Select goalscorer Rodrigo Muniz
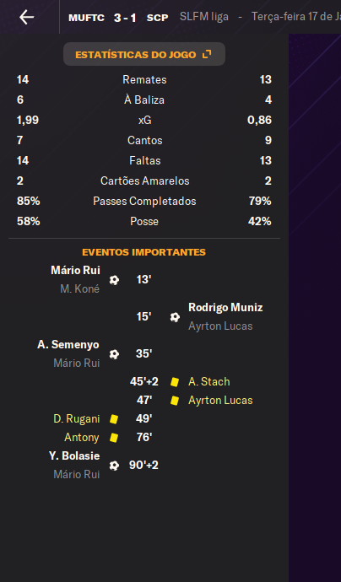The image size is (341, 582). [225, 307]
